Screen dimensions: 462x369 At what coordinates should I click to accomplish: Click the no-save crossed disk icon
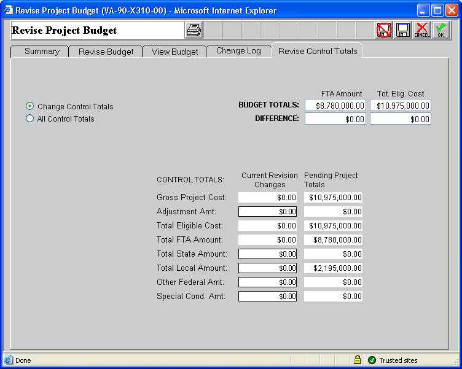[x=384, y=30]
